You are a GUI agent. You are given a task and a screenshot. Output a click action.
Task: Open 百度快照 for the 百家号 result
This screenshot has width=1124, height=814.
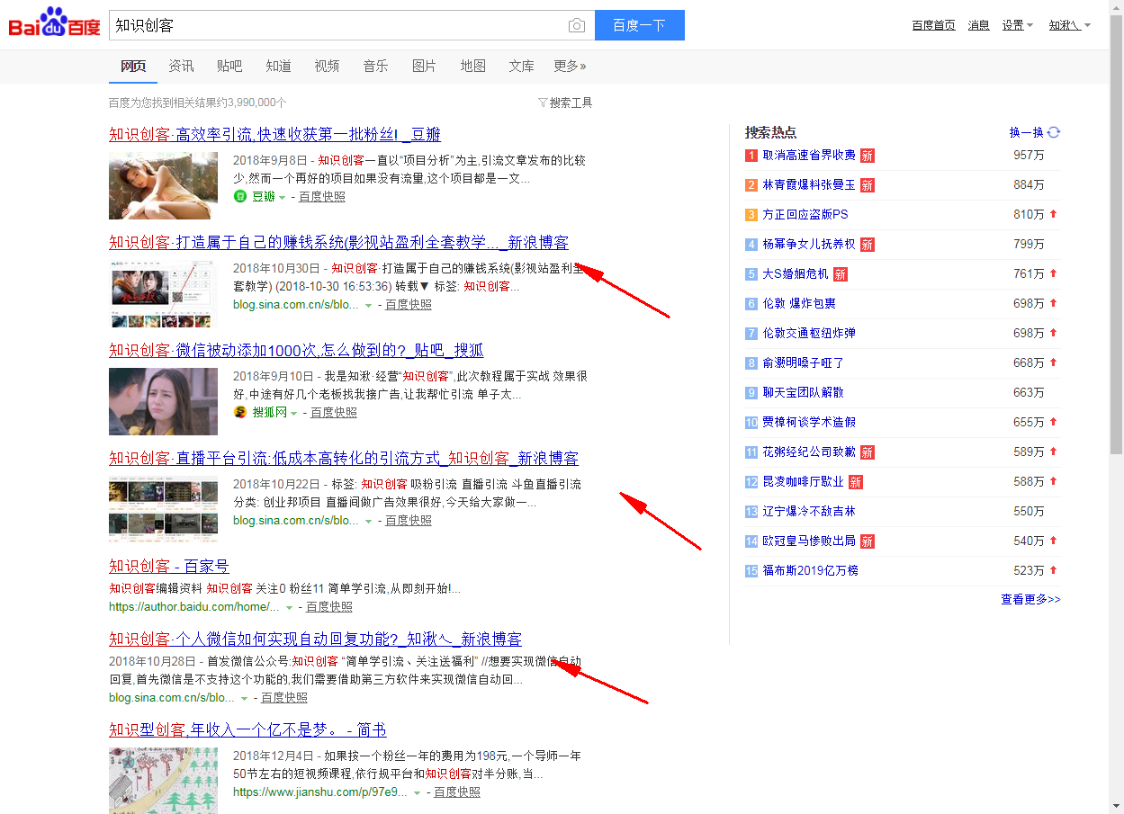point(329,608)
